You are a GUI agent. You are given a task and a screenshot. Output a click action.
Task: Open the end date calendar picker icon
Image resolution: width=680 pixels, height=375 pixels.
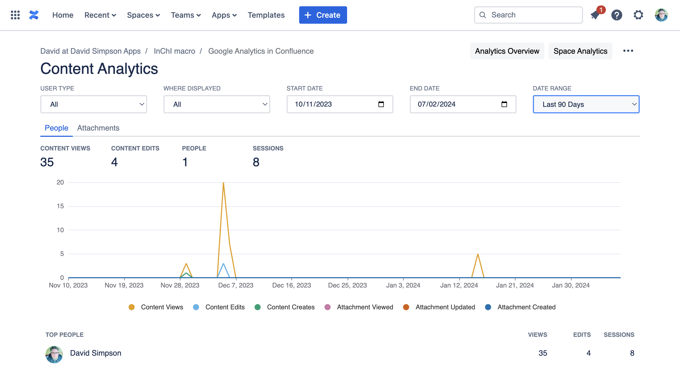tap(504, 104)
